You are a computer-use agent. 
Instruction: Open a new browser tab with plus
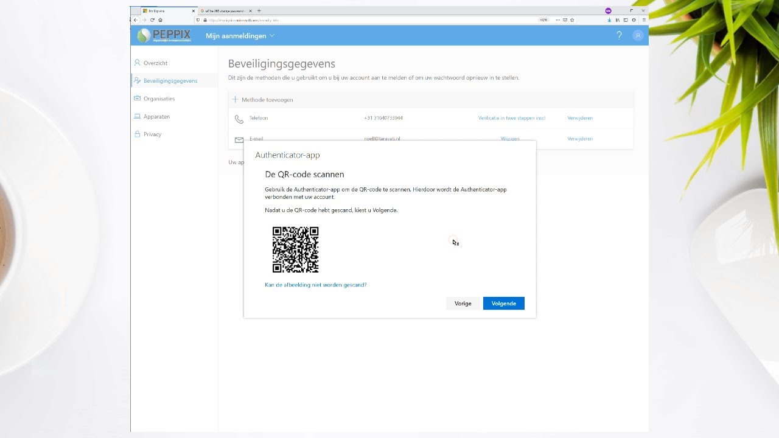pos(259,10)
